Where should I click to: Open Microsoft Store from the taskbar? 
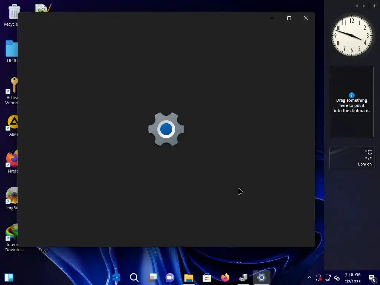click(207, 278)
